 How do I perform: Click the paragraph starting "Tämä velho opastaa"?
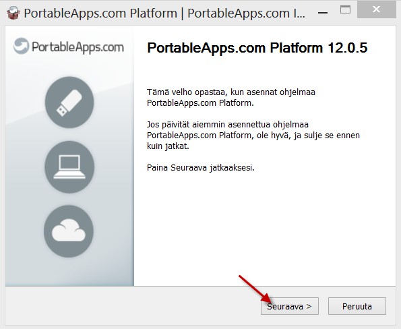coord(231,98)
